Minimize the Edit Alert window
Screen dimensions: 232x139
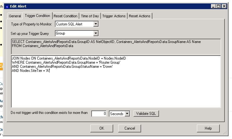pos(213,6)
